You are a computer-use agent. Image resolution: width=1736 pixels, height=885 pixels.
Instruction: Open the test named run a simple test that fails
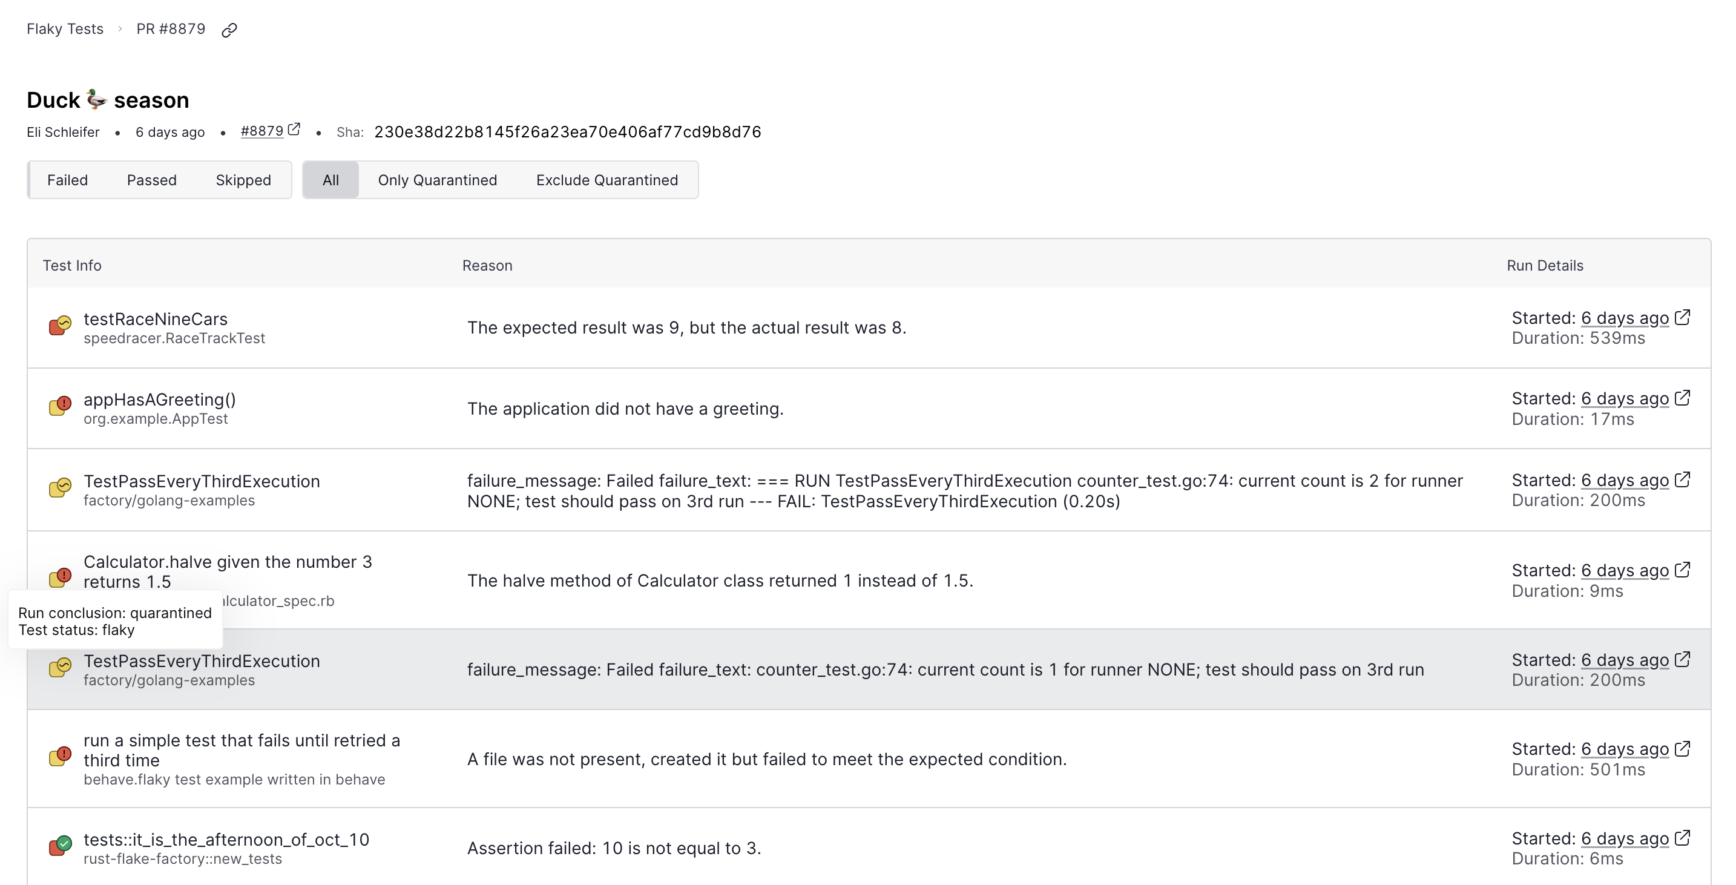(x=242, y=750)
